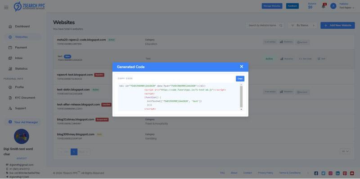Copy the generated ad code
This screenshot has width=360, height=179.
coord(240,79)
